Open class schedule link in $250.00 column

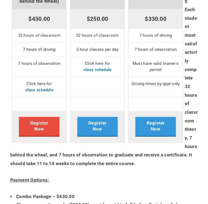[x=97, y=70]
